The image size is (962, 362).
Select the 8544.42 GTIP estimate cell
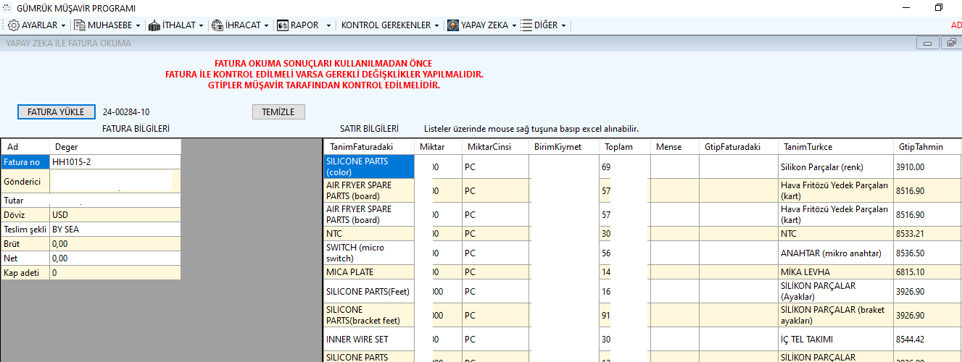click(928, 339)
